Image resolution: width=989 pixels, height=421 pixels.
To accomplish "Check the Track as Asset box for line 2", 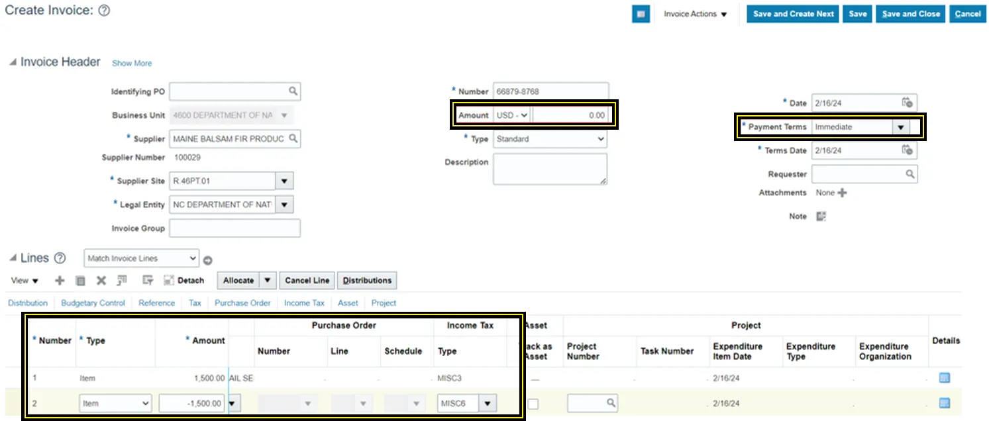I will click(533, 404).
